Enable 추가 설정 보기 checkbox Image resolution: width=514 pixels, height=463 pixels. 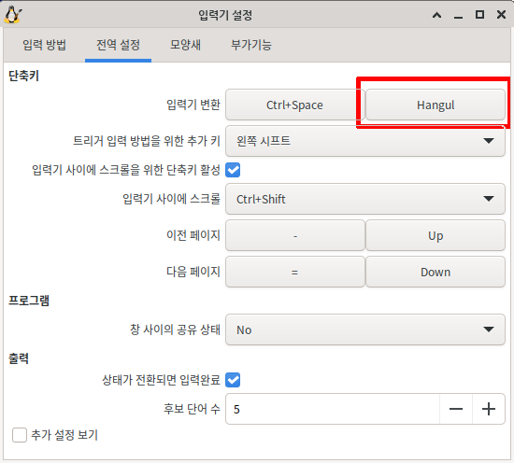20,435
